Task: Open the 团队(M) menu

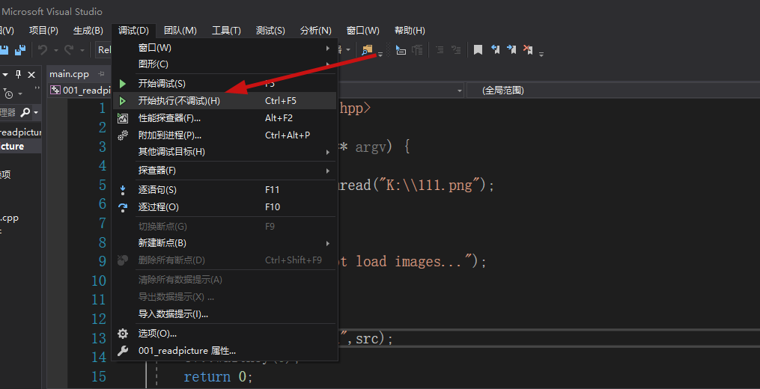Action: tap(180, 31)
